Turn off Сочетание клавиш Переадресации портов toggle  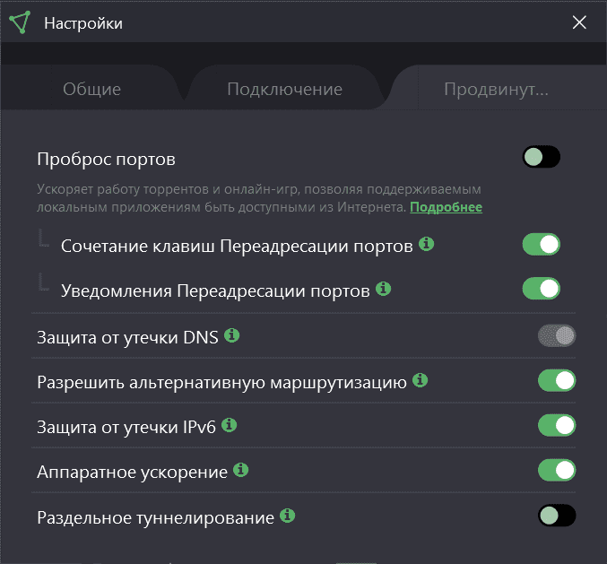[x=541, y=244]
